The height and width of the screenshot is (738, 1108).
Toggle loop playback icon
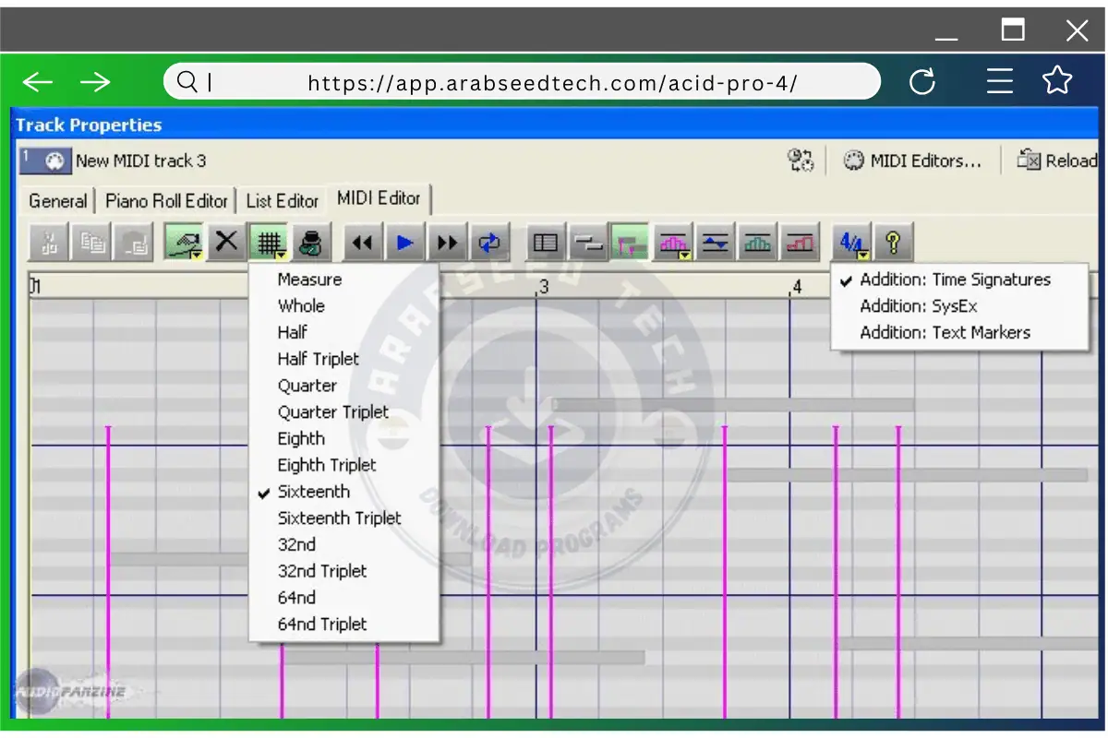click(x=488, y=244)
